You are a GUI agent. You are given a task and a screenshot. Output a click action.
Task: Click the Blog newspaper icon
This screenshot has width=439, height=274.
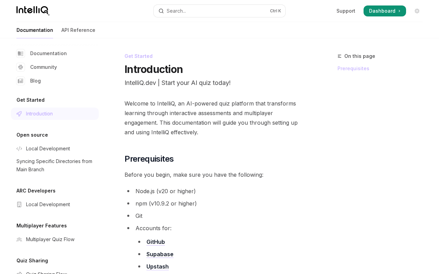click(21, 81)
